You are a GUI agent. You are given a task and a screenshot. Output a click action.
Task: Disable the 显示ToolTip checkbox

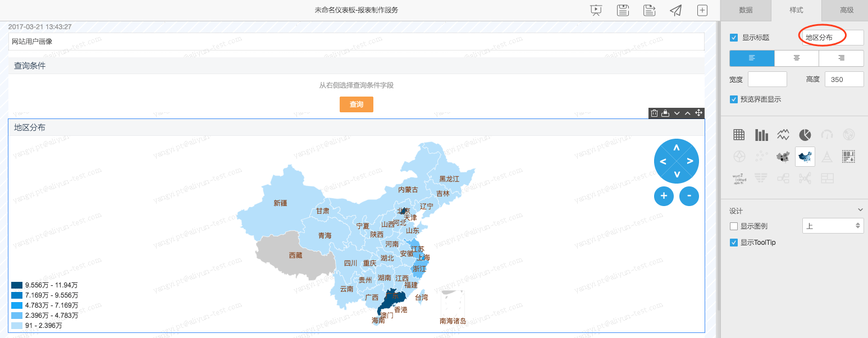pyautogui.click(x=734, y=242)
